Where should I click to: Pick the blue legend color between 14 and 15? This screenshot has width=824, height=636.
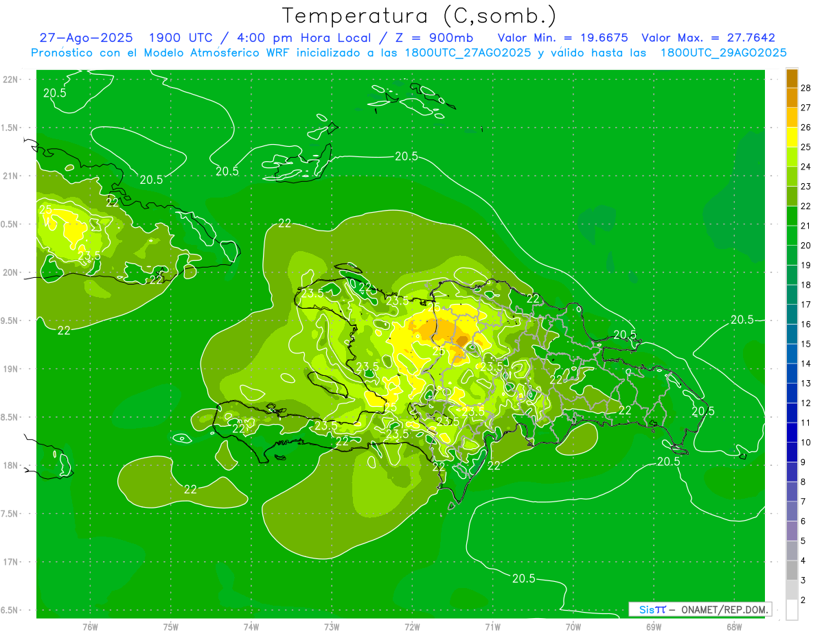[792, 353]
